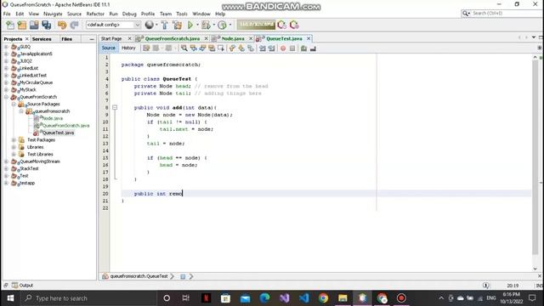Click the Profile Project clock icon
Image resolution: width=544 pixels, height=306 pixels.
coord(222,25)
